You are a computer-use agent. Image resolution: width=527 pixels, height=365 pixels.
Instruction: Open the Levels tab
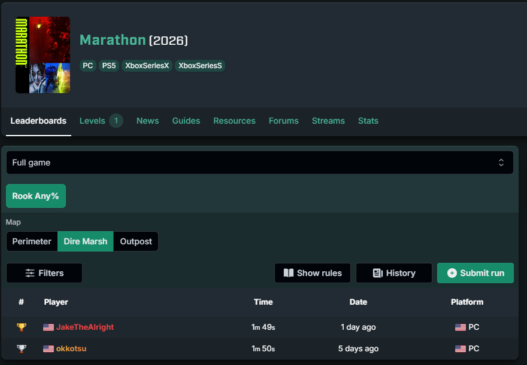[101, 121]
